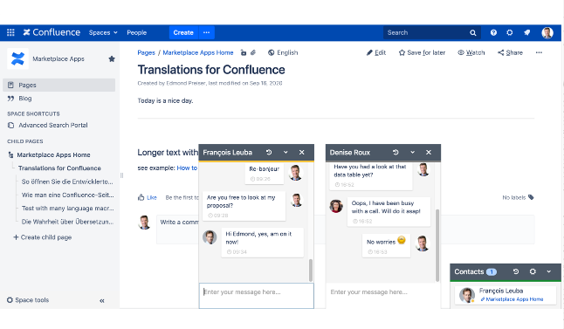This screenshot has height=329, width=564.
Task: Open the user profile avatar menu
Action: click(547, 32)
